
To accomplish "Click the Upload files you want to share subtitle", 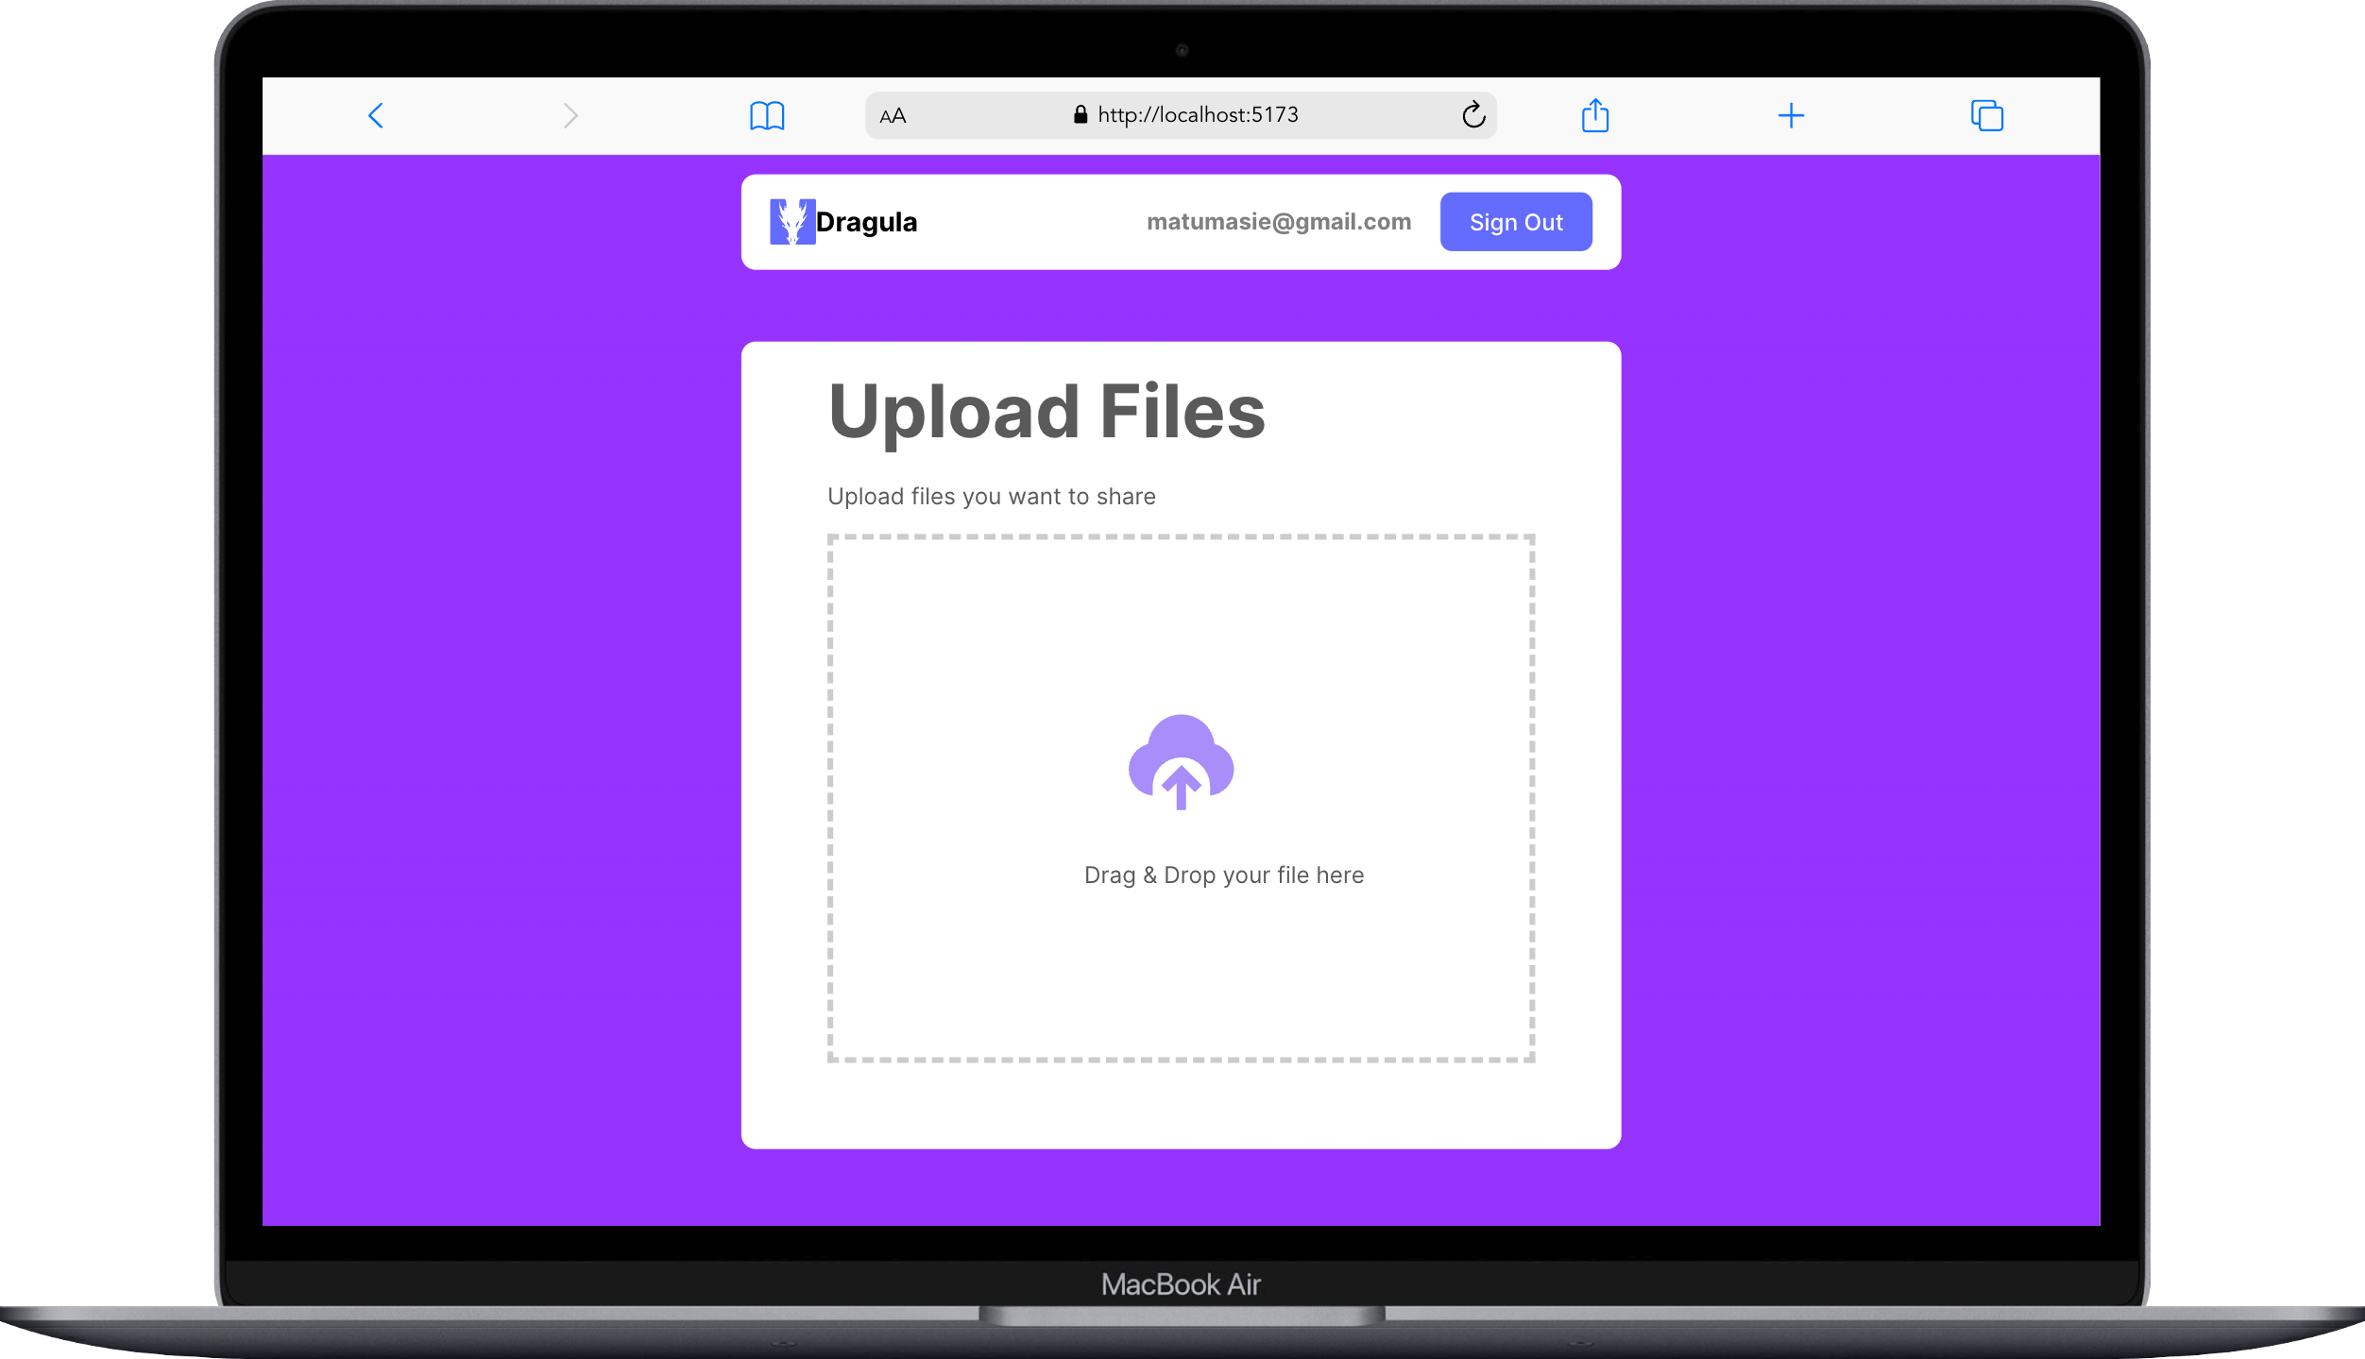I will 992,497.
